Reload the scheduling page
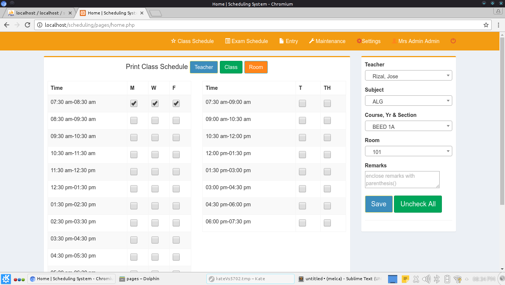 [x=27, y=25]
